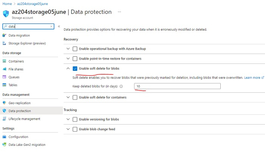This screenshot has height=153, width=265.
Task: Open Configuration under Settings
Action: coord(18,137)
